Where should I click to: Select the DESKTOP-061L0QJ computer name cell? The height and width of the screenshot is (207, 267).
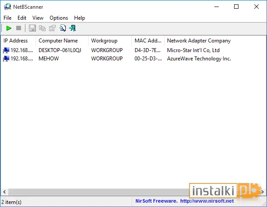point(60,50)
